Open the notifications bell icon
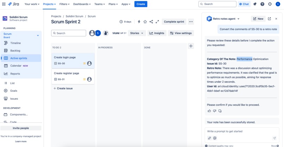Image resolution: width=284 pixels, height=147 pixels. coord(255,4)
